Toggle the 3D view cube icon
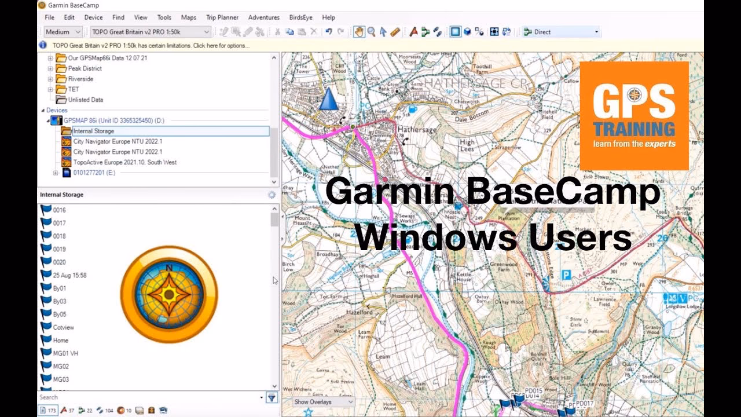 click(467, 32)
